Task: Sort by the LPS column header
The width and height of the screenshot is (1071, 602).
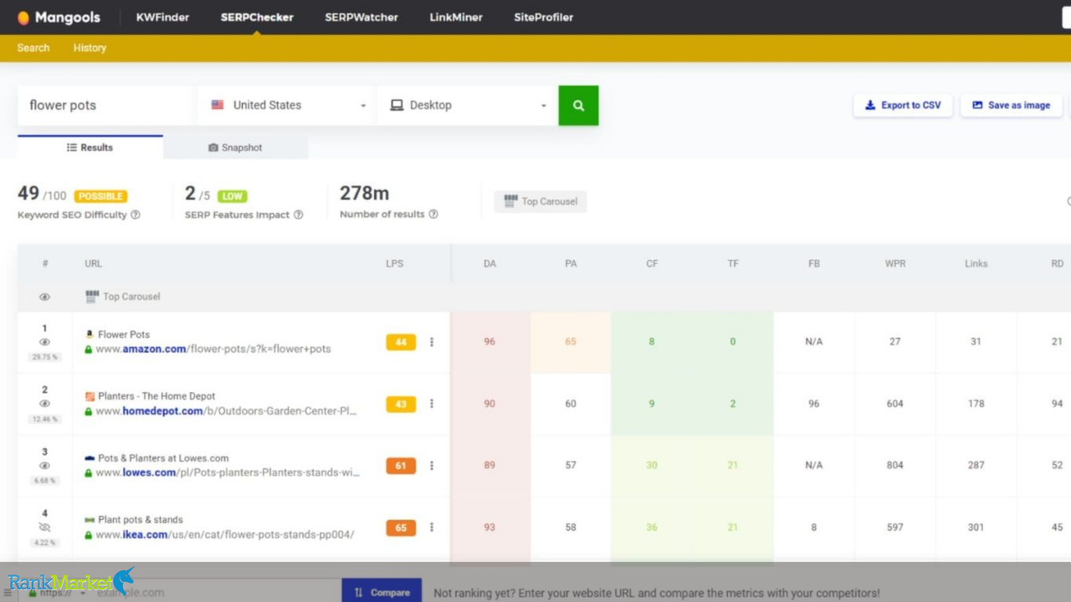Action: coord(395,263)
